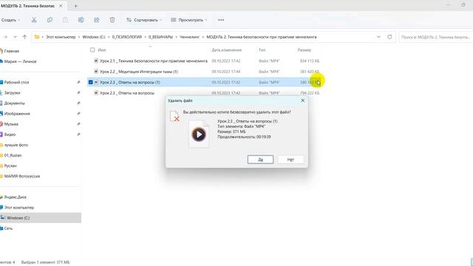Sort by the Имя column header

(102, 50)
